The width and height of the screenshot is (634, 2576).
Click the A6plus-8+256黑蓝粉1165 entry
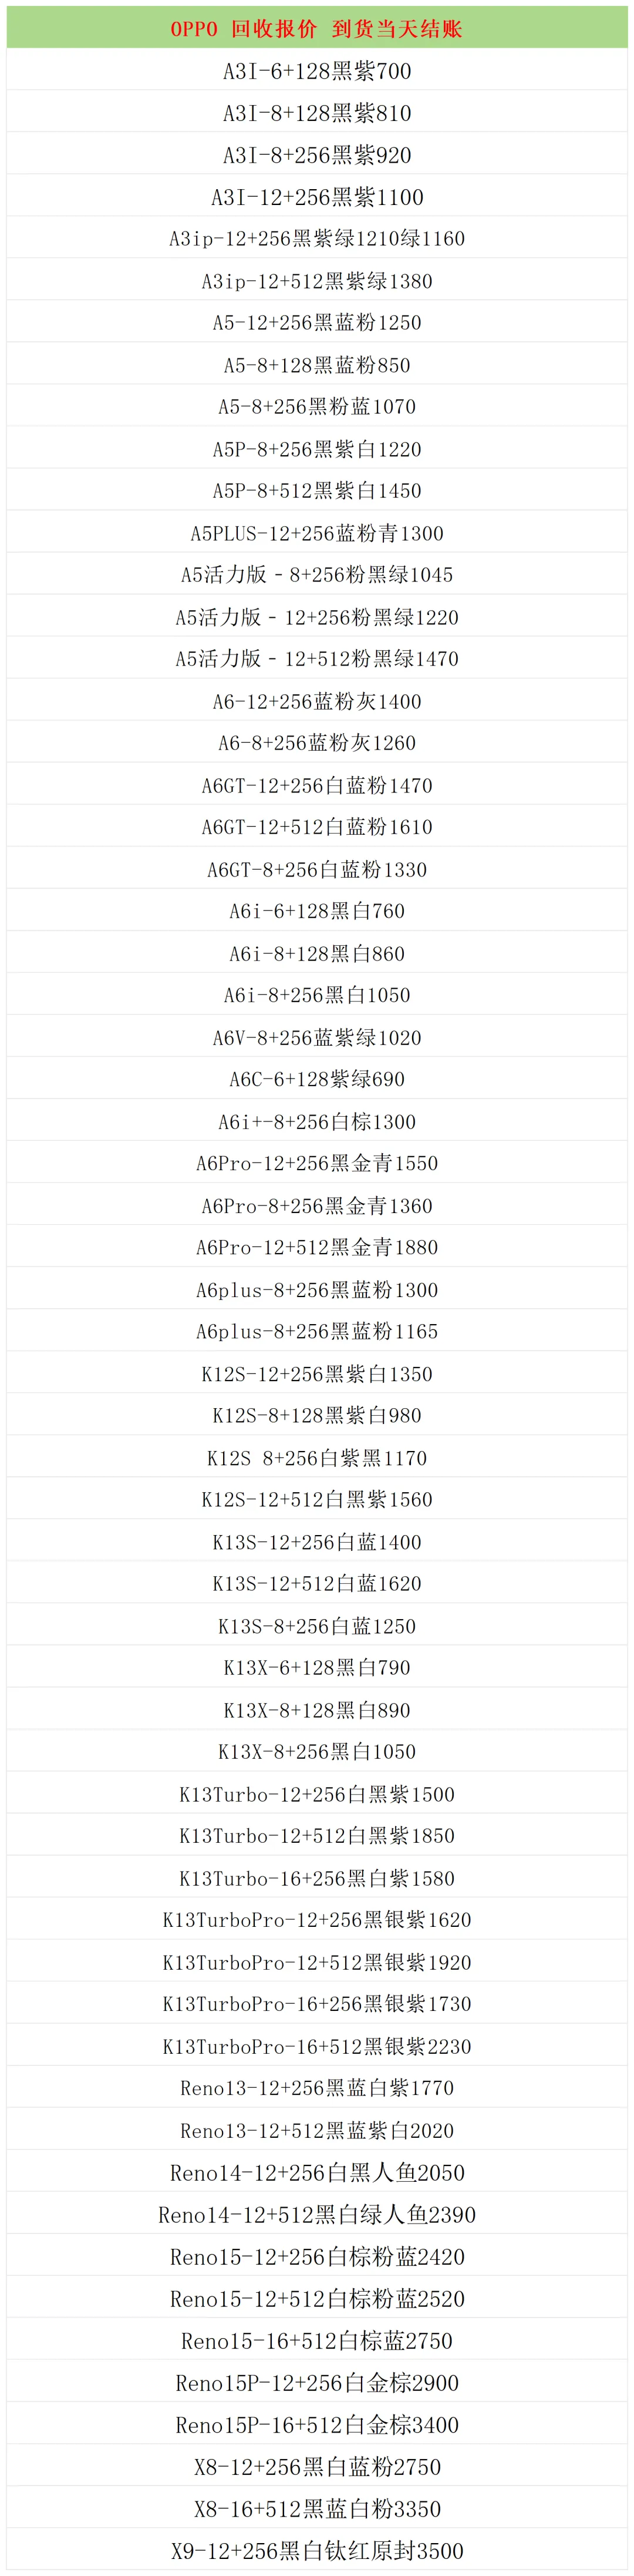point(317,1330)
